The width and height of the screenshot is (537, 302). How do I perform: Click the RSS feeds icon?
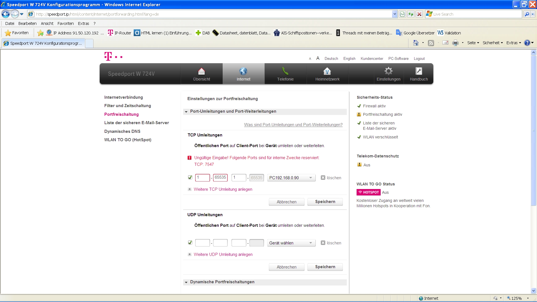(x=431, y=43)
